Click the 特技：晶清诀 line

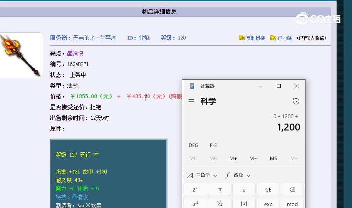[x=72, y=197]
